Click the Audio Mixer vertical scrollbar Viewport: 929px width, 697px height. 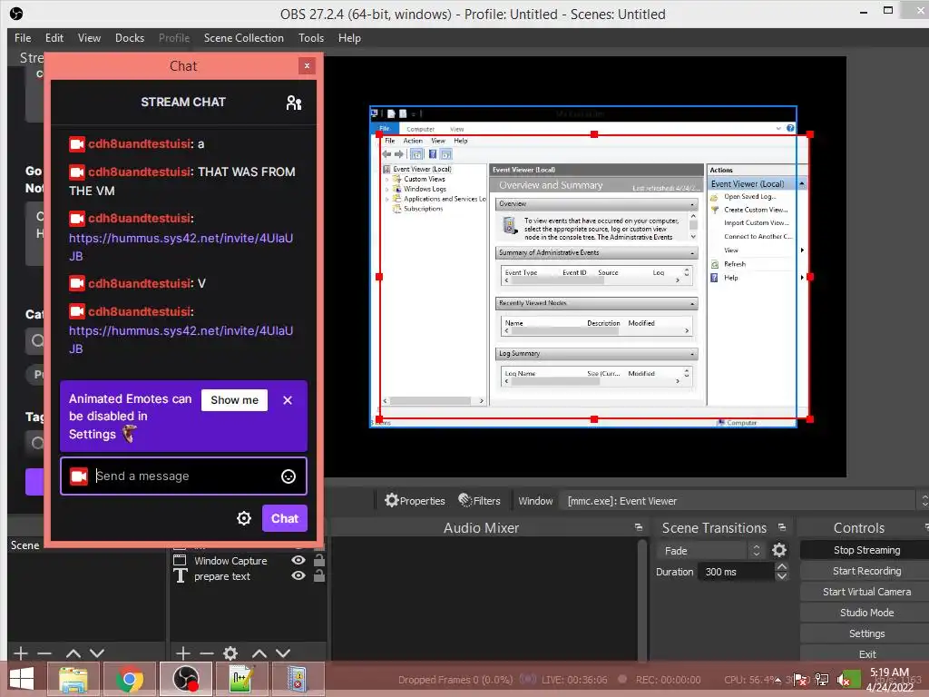coord(642,599)
